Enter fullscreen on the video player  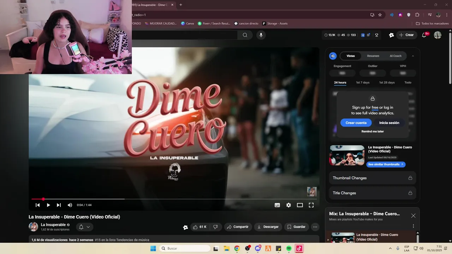[311, 205]
